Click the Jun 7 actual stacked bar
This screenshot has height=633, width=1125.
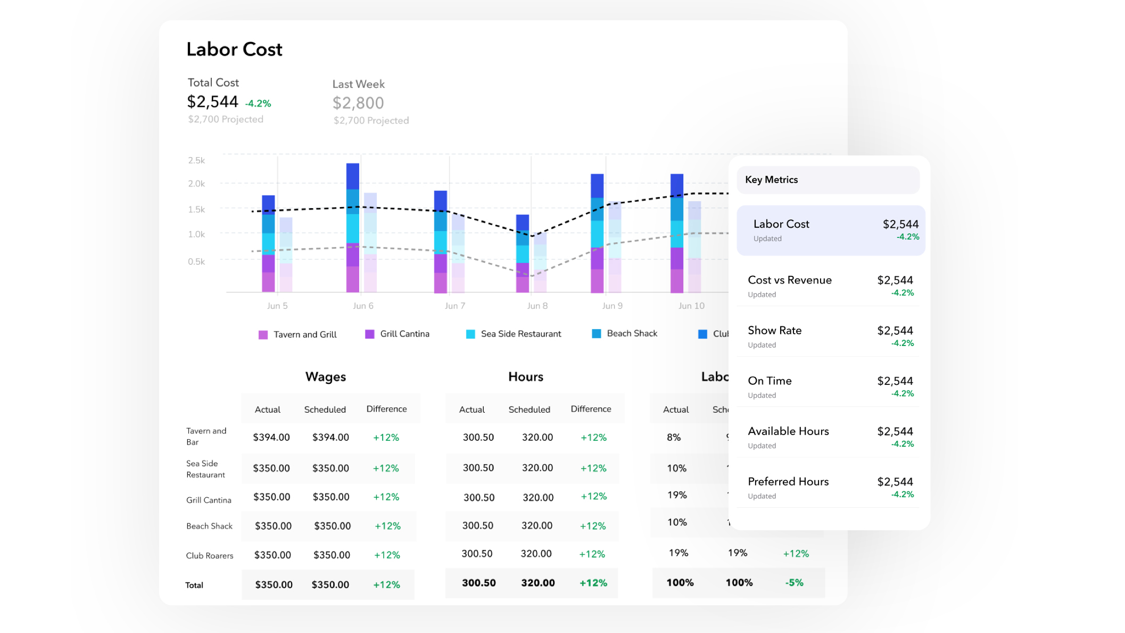441,242
